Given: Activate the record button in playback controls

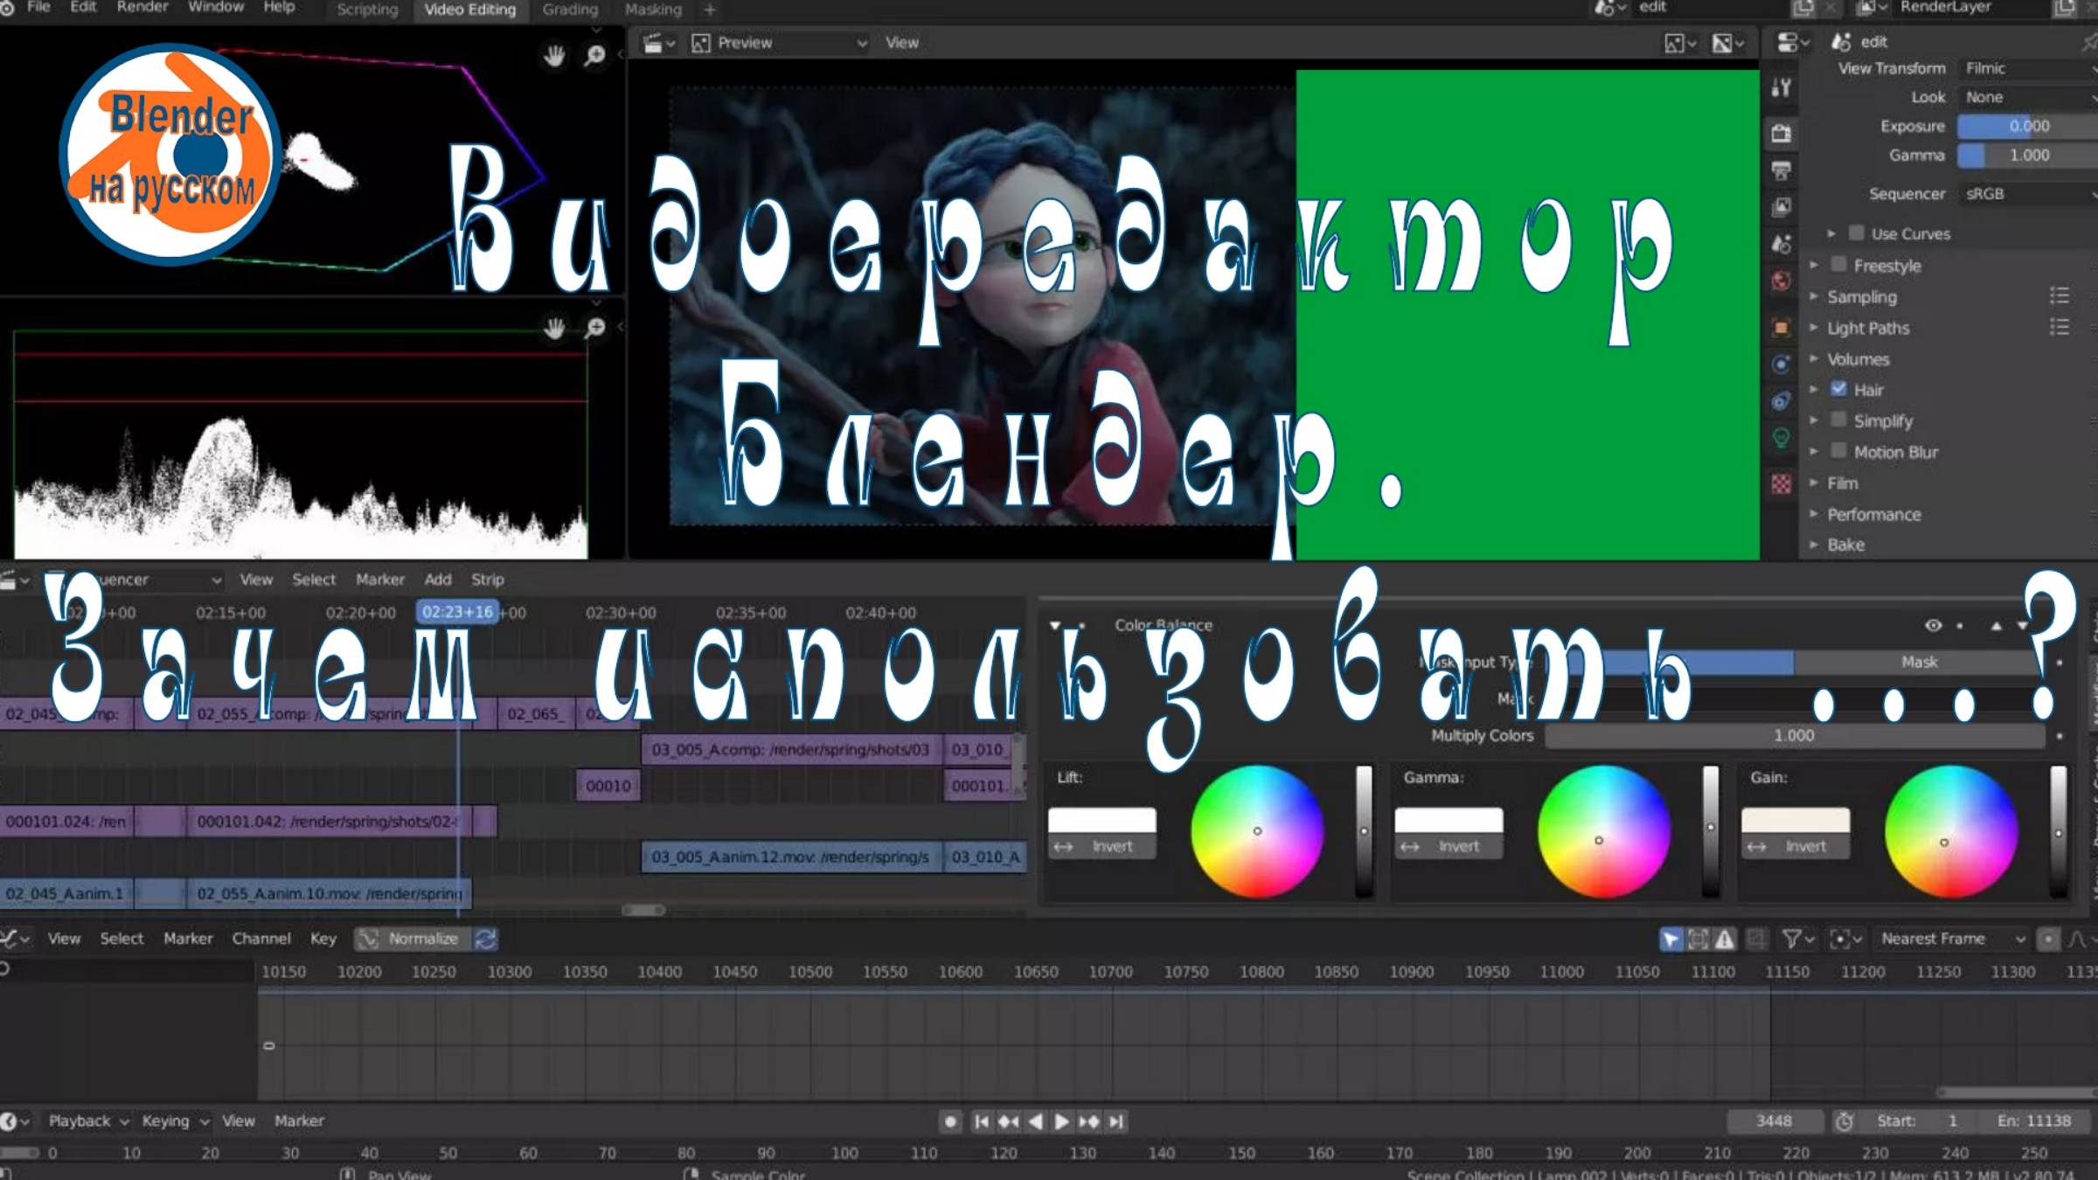Looking at the screenshot, I should point(949,1121).
